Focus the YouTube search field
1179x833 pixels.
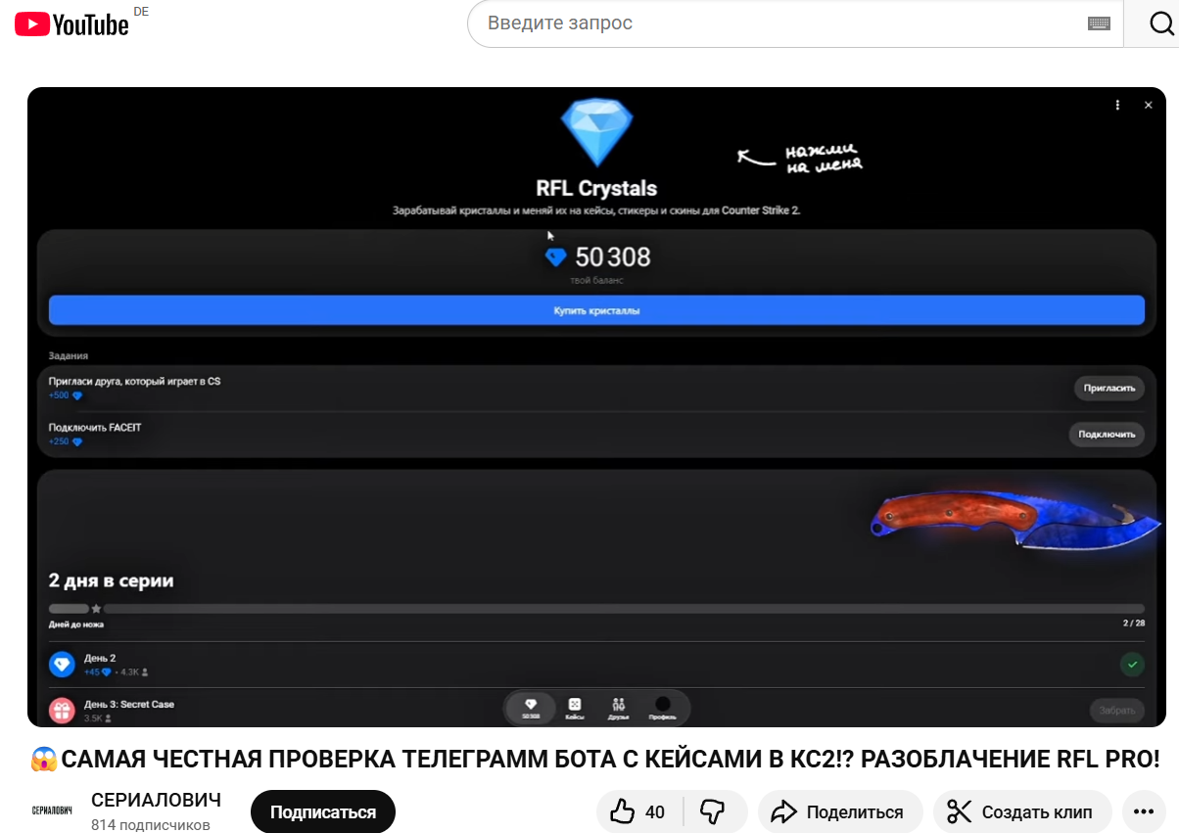tap(783, 23)
